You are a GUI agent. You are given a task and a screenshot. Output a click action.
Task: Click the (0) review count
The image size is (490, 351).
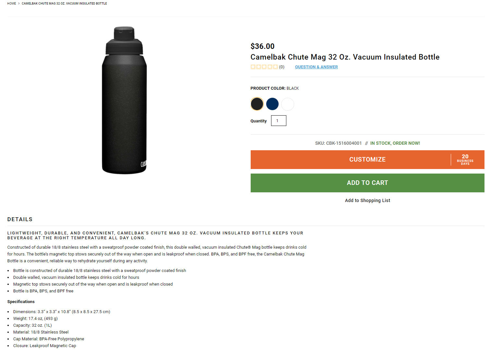point(282,67)
